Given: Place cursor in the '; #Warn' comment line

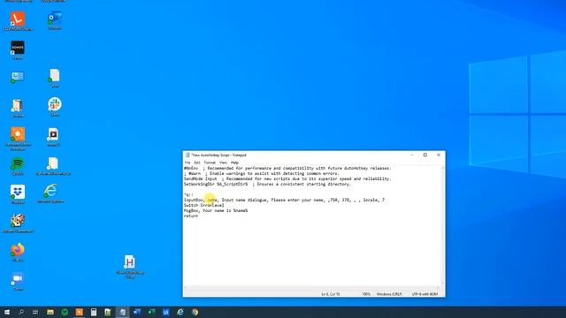Looking at the screenshot, I should [x=262, y=173].
